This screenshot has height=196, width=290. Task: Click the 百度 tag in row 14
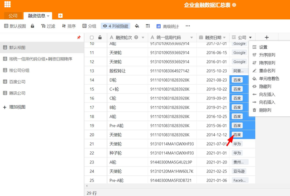click(x=237, y=80)
